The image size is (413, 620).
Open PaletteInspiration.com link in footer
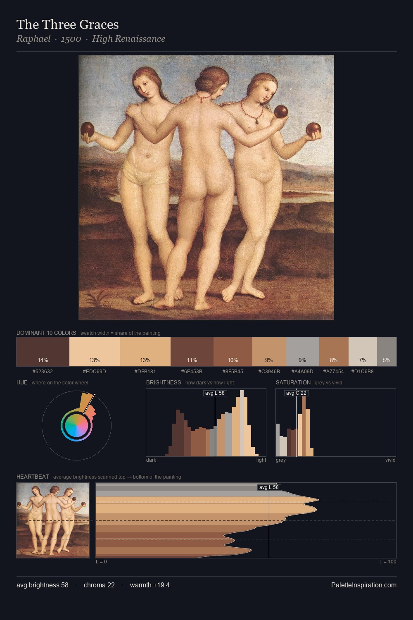pyautogui.click(x=364, y=585)
